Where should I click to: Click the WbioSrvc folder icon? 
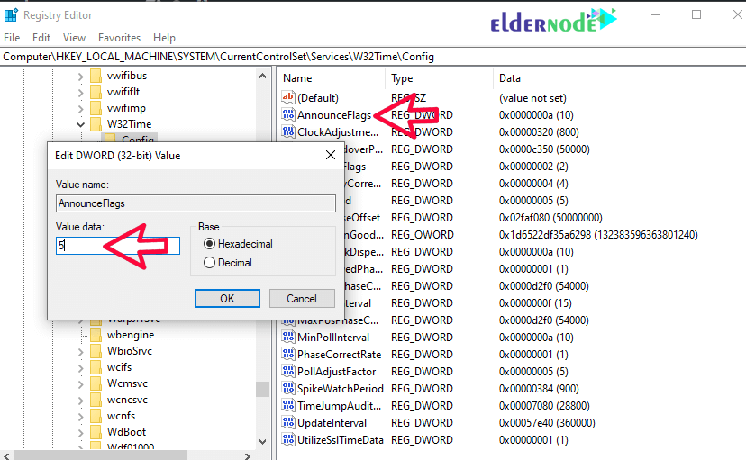click(96, 350)
